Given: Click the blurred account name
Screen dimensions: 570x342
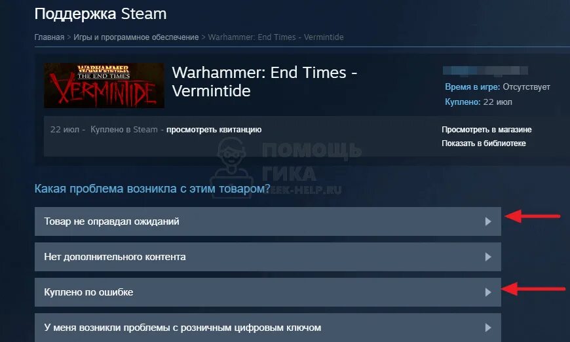Looking at the screenshot, I should [x=485, y=71].
